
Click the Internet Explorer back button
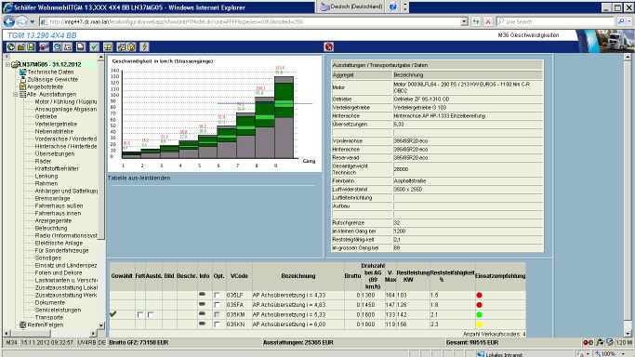point(9,21)
